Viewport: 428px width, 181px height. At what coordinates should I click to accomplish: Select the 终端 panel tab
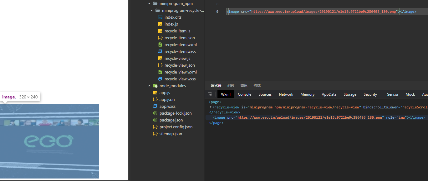coord(257,86)
